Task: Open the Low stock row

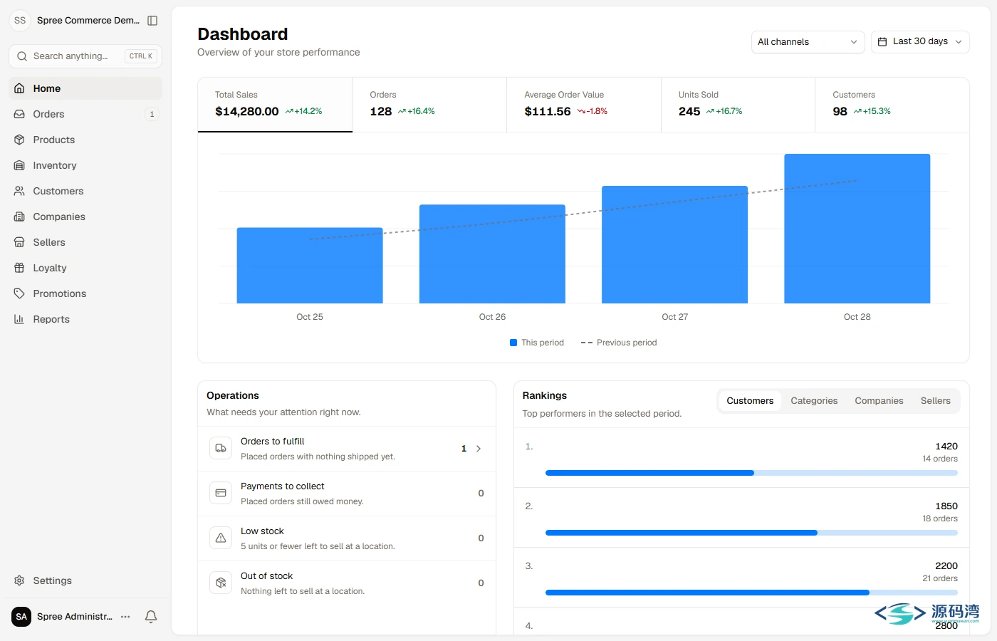Action: point(347,538)
